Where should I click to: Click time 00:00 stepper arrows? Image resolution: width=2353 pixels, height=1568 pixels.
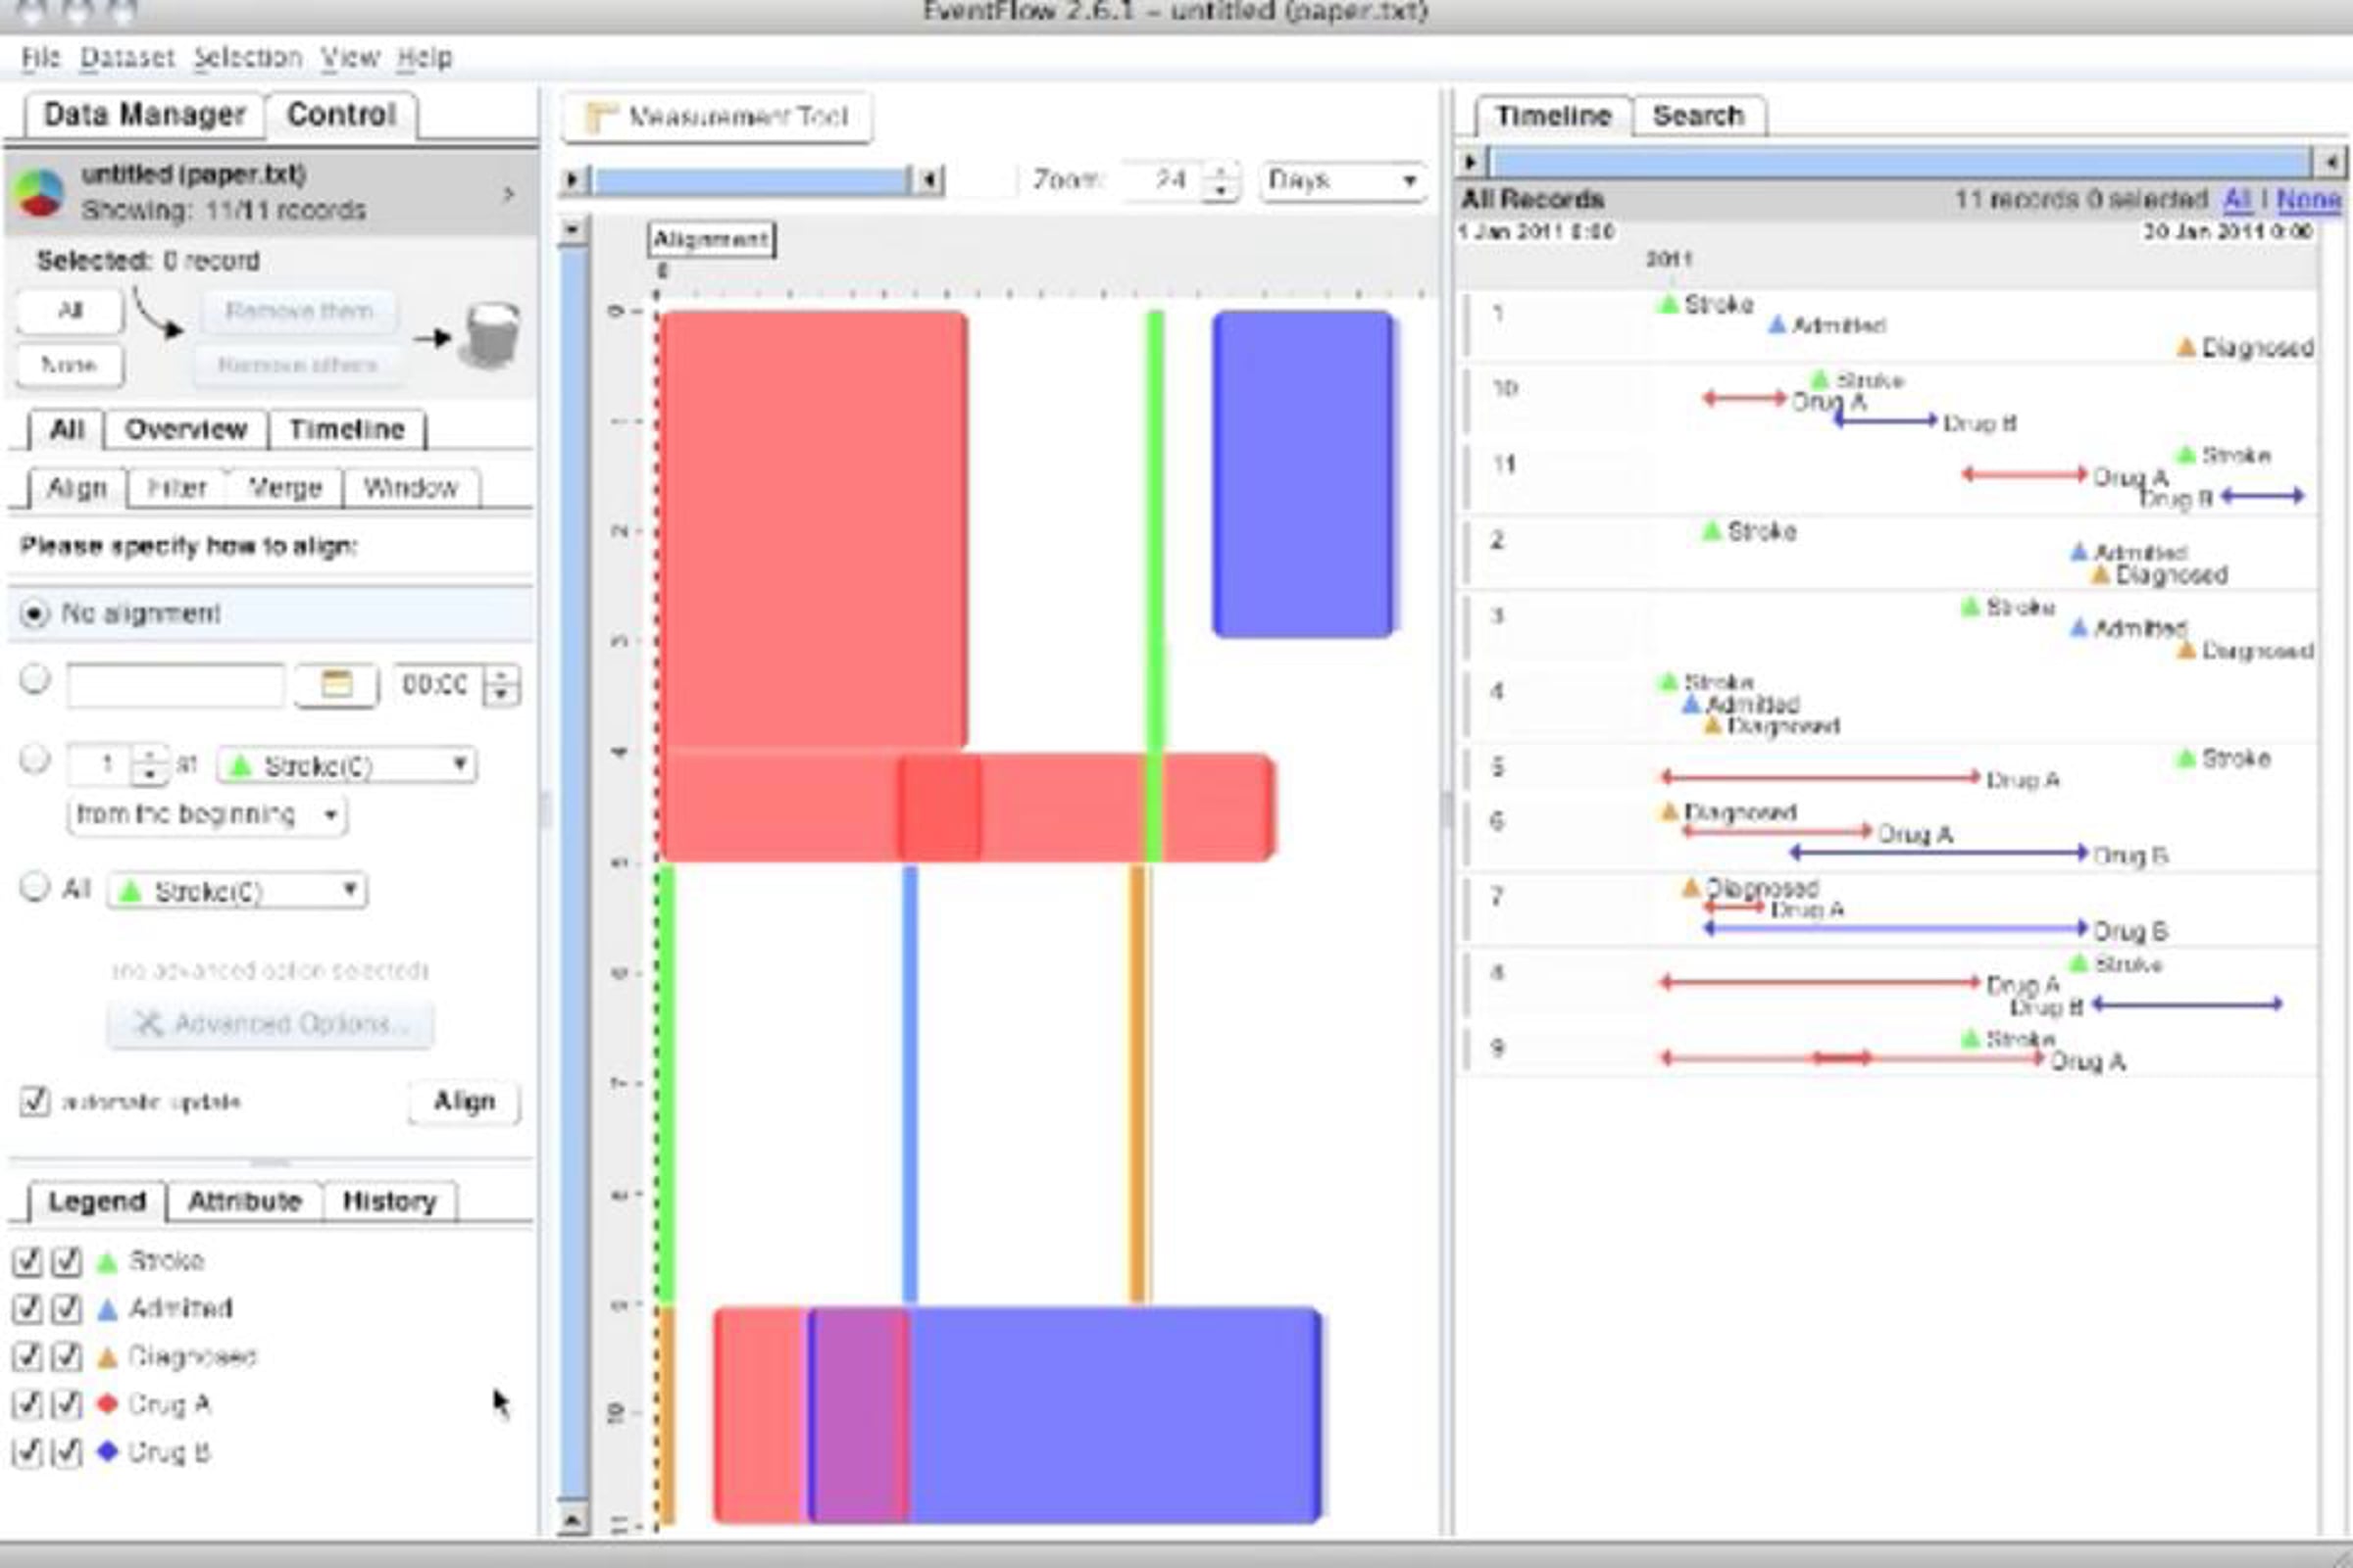click(x=502, y=686)
